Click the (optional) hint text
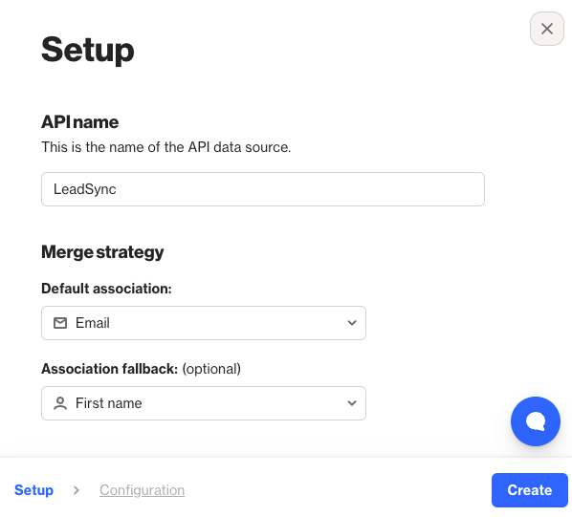The height and width of the screenshot is (517, 572). pos(211,369)
